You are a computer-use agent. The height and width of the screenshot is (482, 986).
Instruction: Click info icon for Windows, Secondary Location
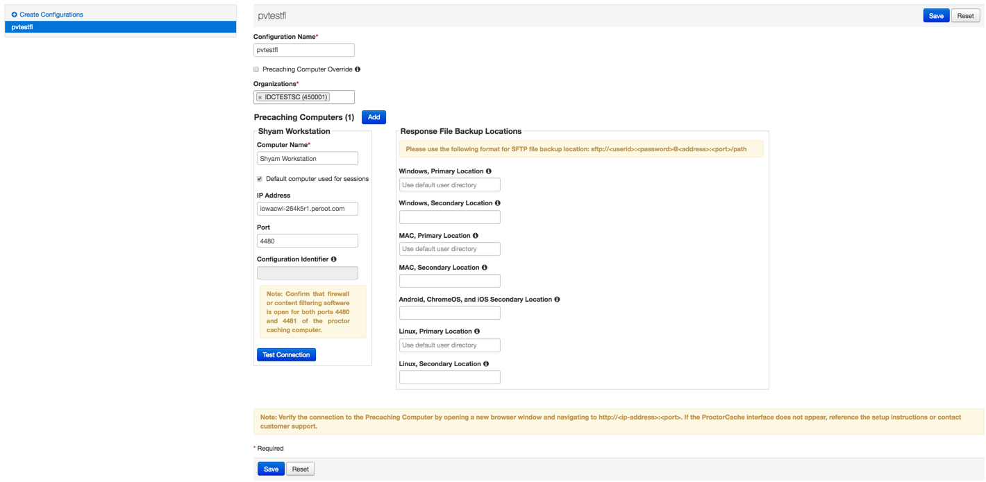(x=498, y=203)
